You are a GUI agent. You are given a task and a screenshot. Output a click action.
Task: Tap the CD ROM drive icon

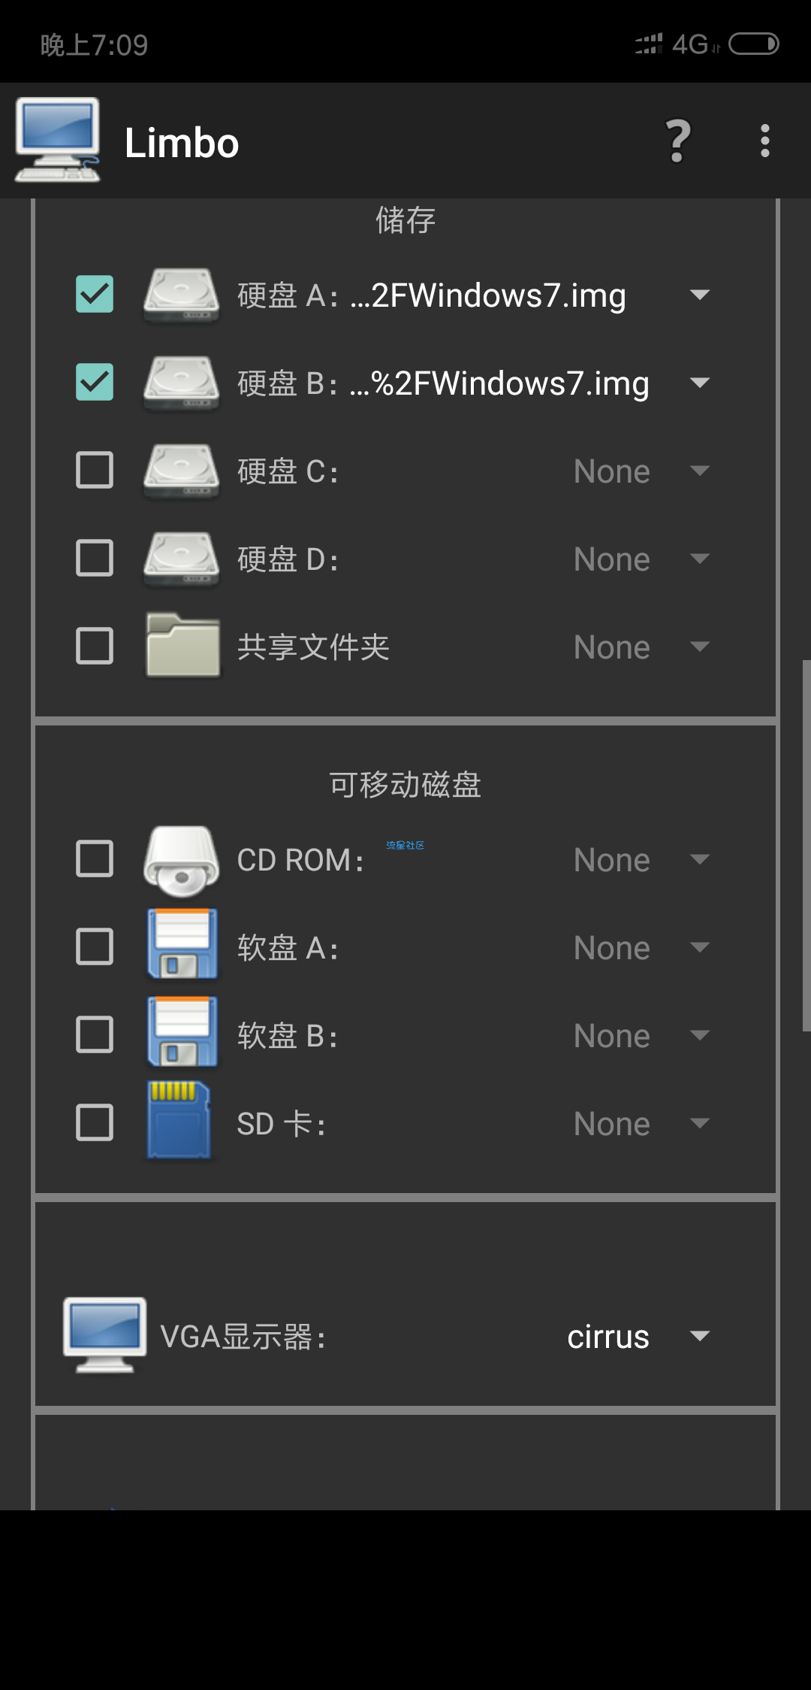[181, 860]
